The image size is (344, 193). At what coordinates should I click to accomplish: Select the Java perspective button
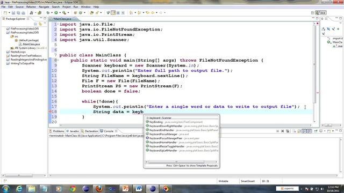tap(321, 13)
